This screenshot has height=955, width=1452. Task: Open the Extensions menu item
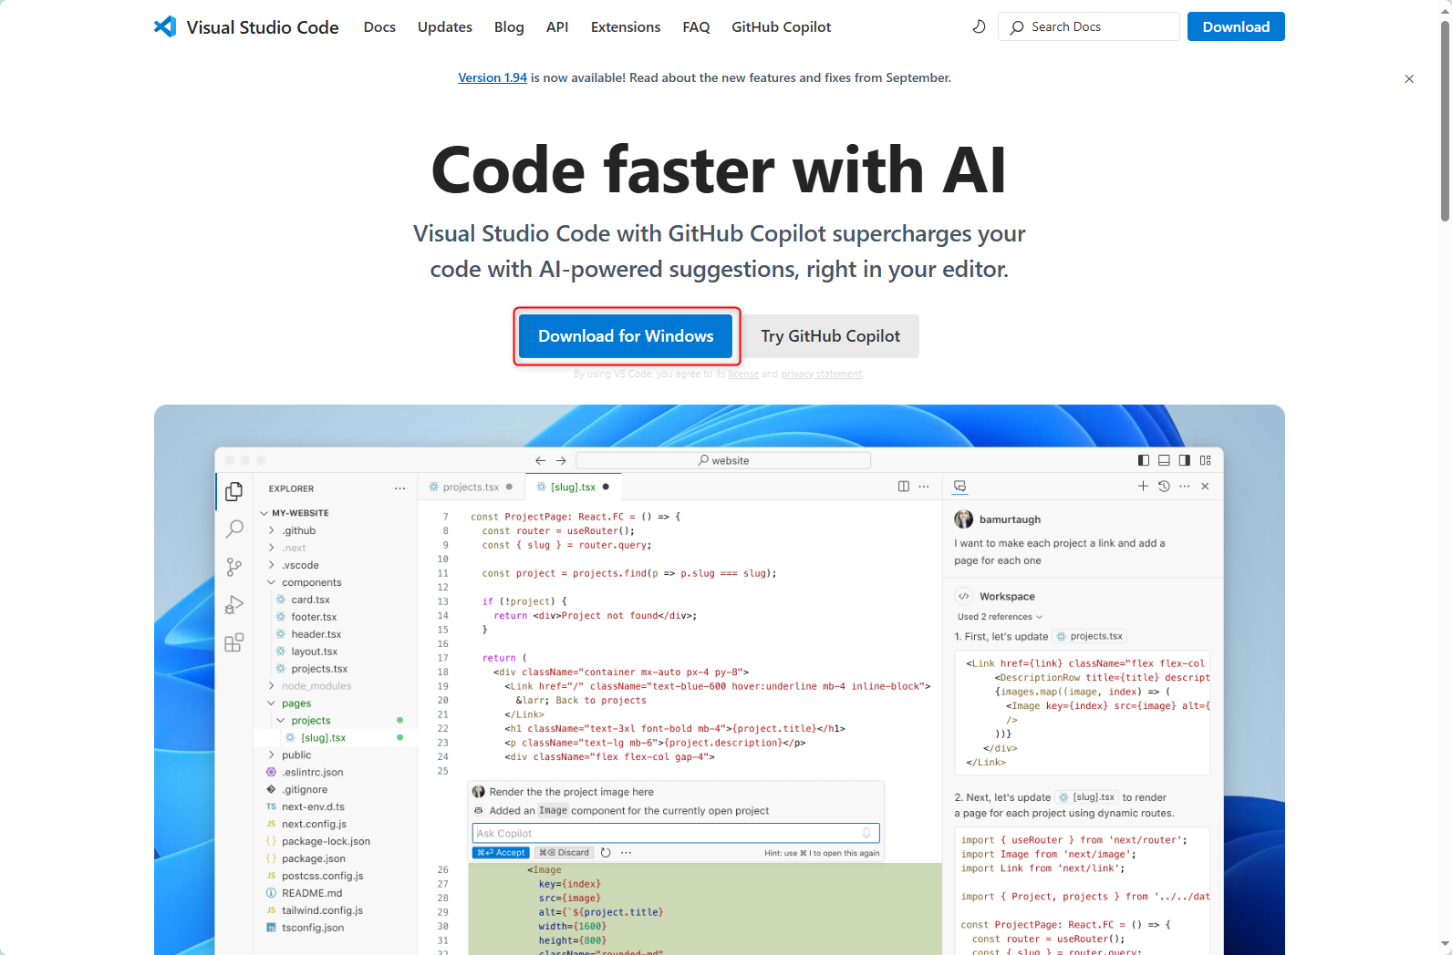click(x=625, y=27)
